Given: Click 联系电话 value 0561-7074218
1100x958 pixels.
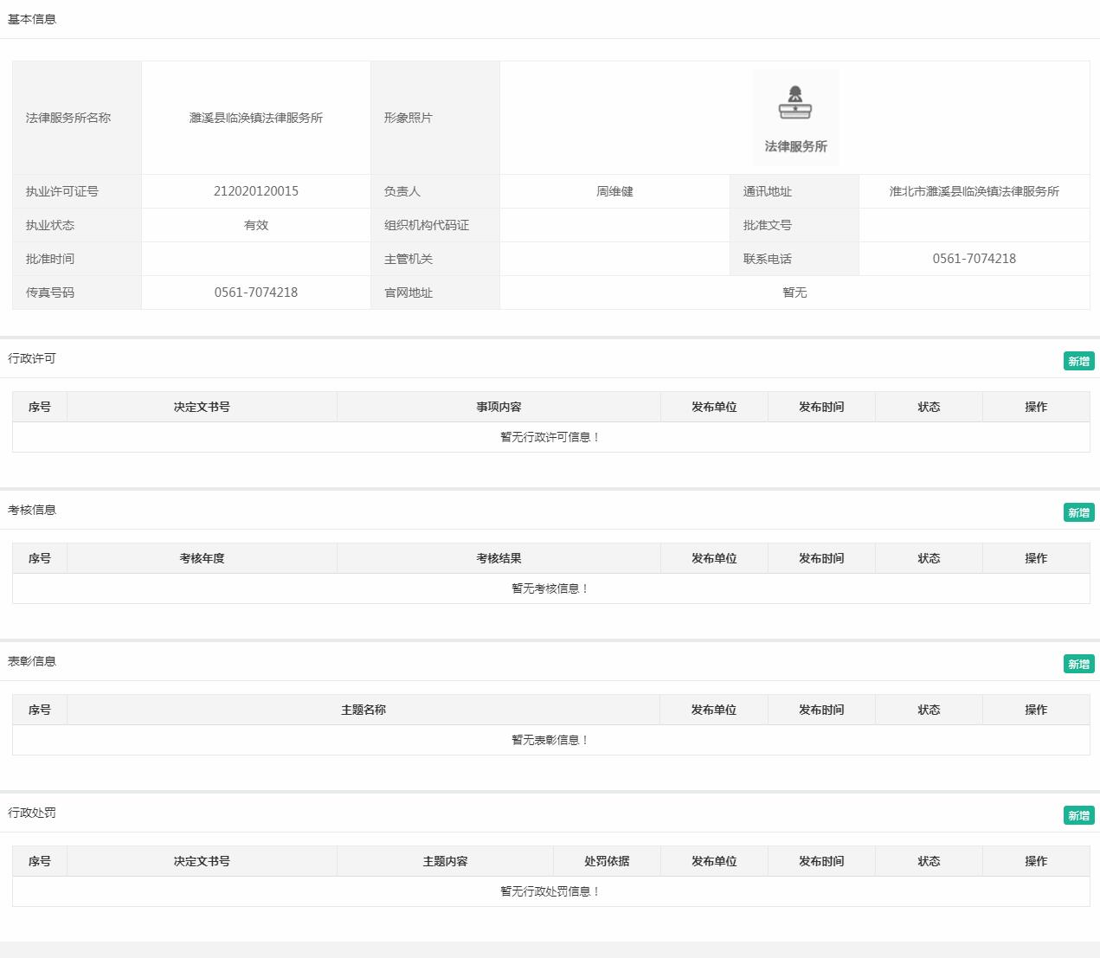Looking at the screenshot, I should click(975, 259).
